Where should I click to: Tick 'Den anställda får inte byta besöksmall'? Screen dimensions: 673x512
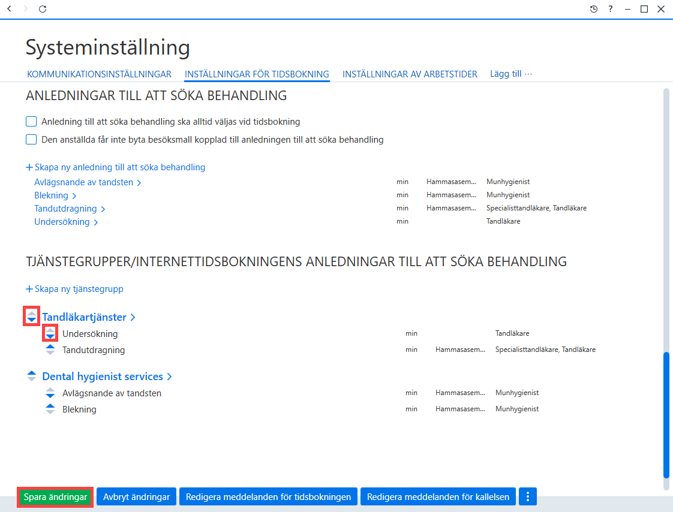click(31, 140)
